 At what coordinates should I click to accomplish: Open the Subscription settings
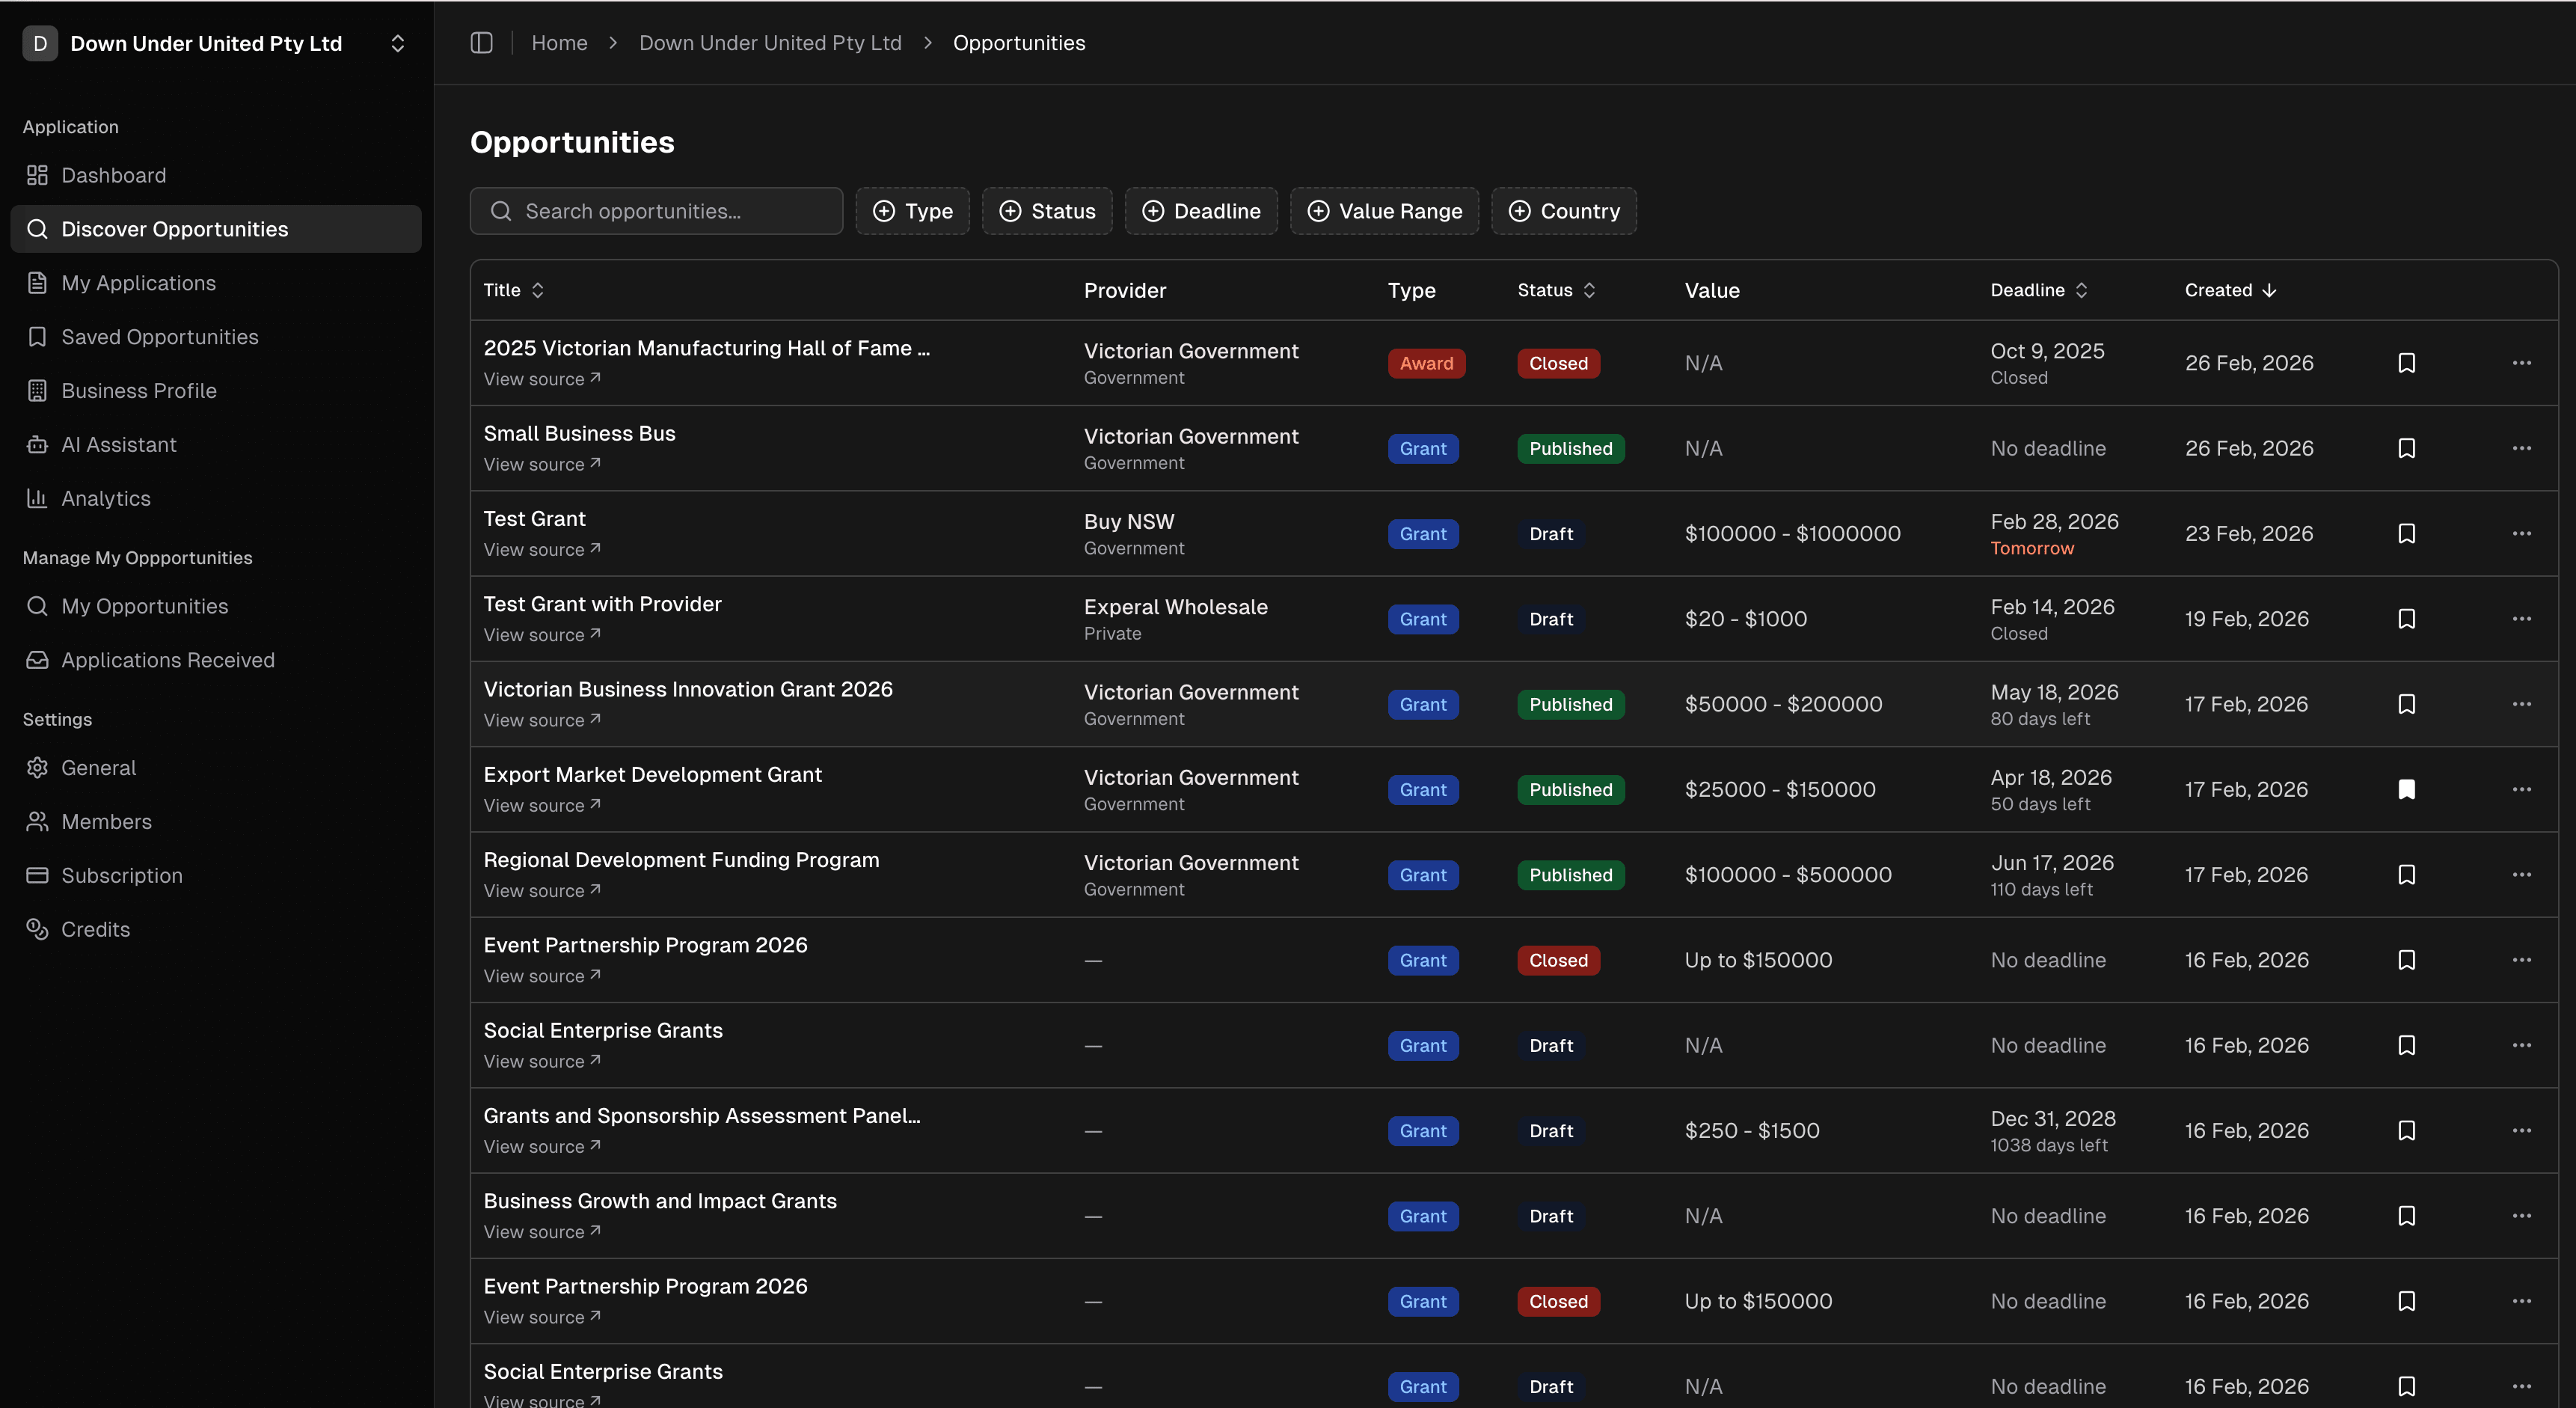point(122,875)
